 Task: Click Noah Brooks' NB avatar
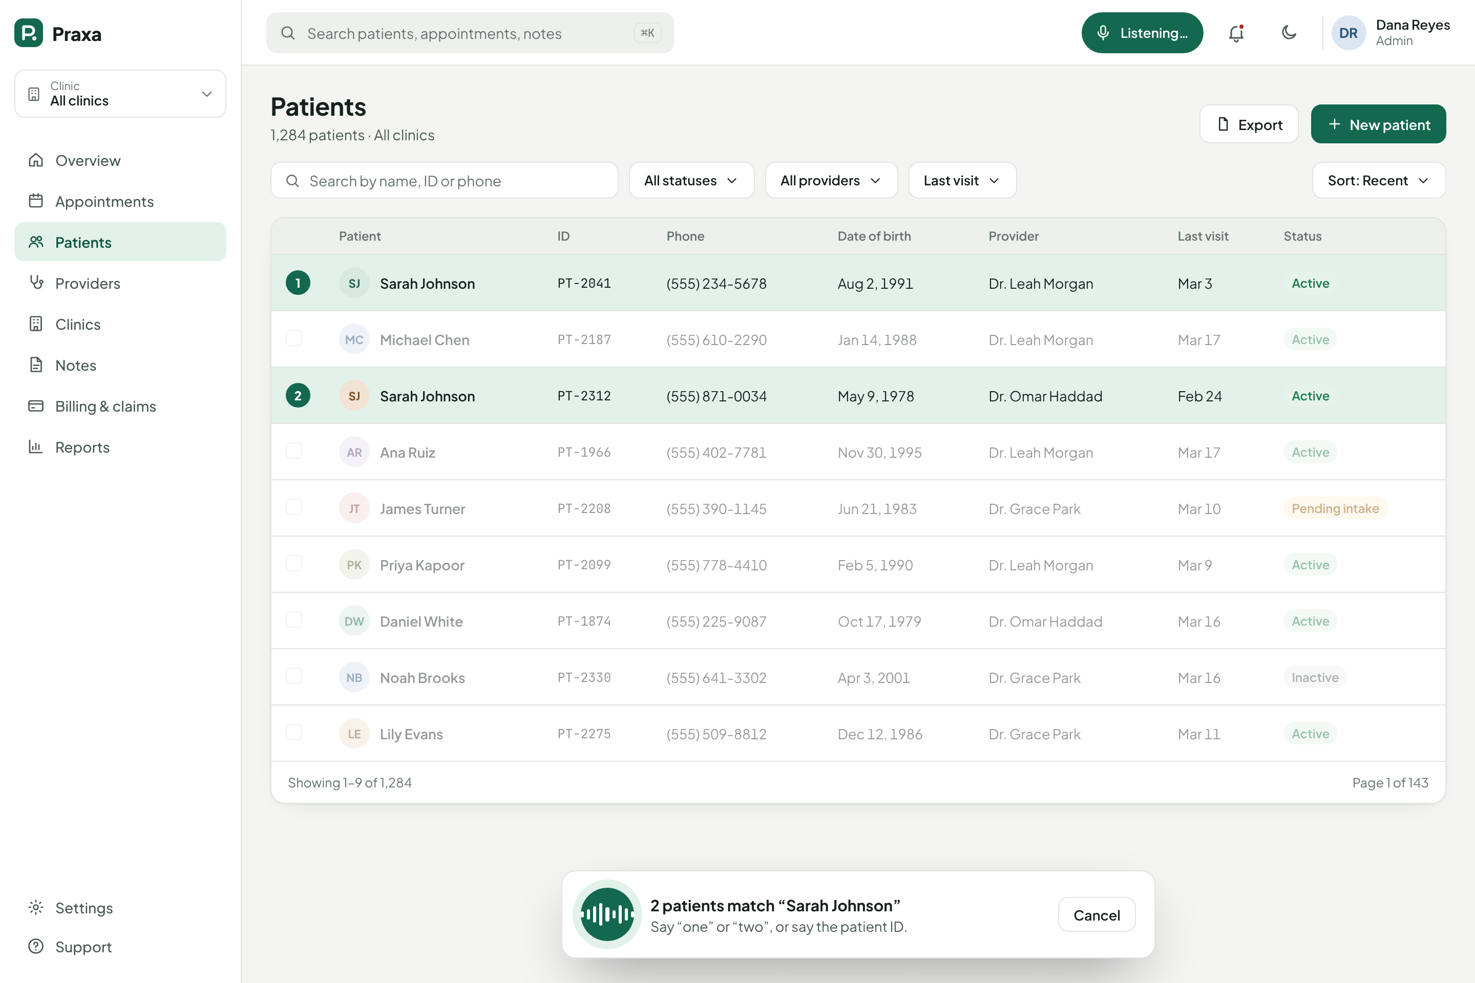click(354, 678)
